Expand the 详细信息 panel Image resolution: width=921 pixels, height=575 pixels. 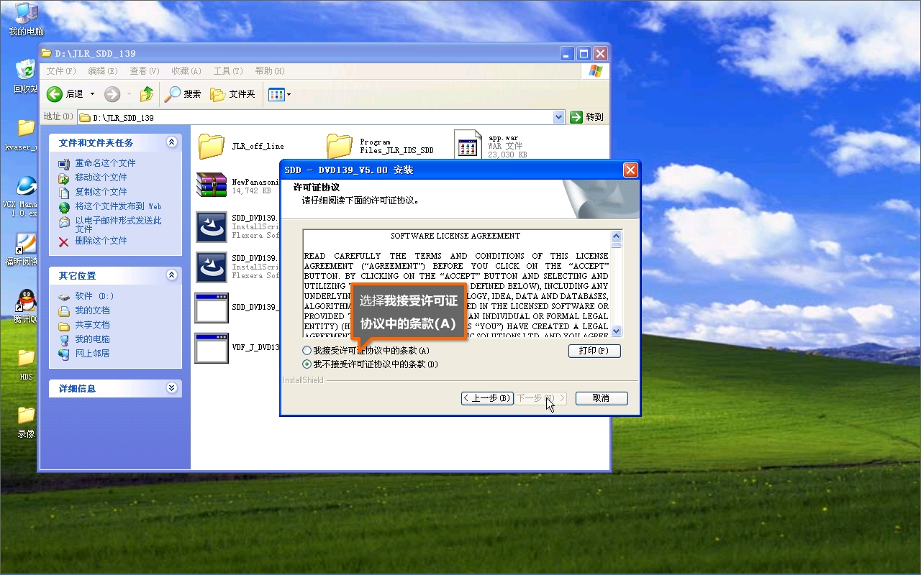171,388
